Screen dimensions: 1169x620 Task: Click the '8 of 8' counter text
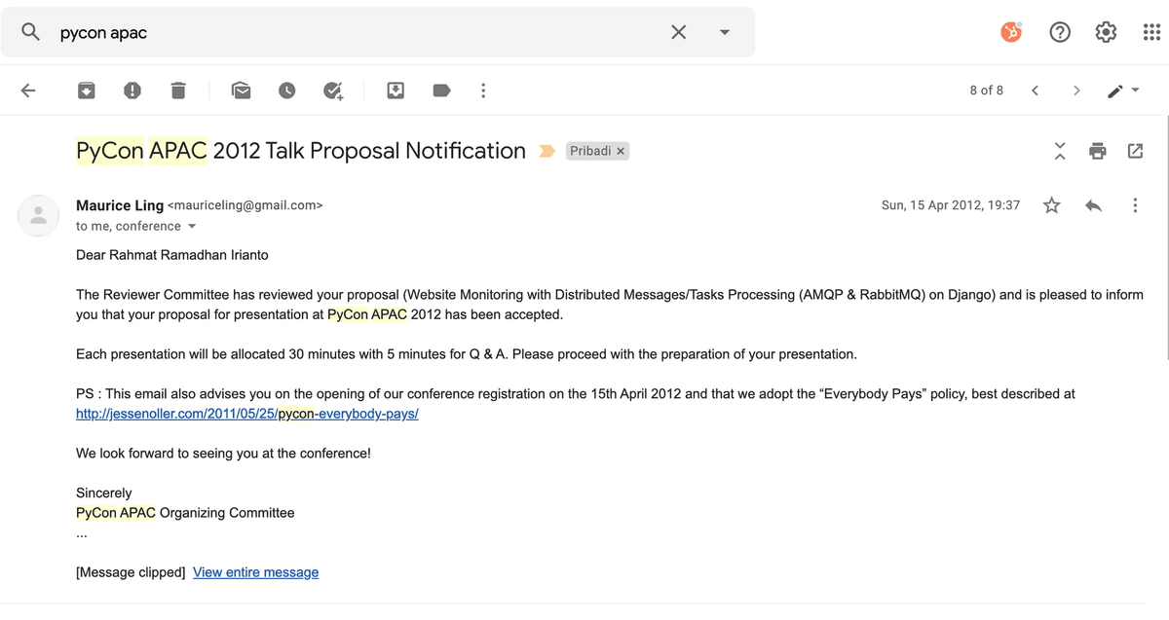986,91
